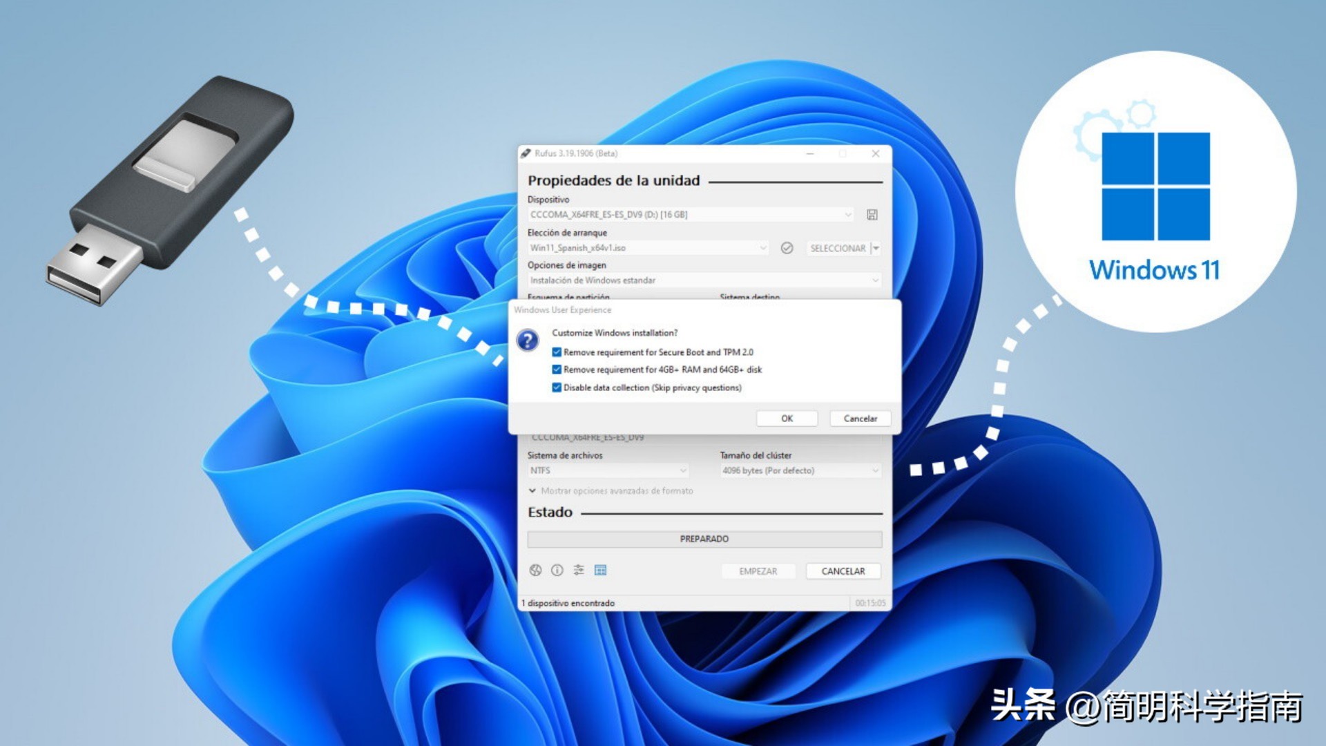Open the Opciones de imagen dropdown

876,280
